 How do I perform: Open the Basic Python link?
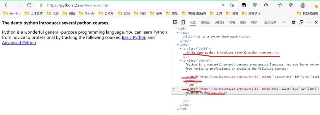click(134, 37)
